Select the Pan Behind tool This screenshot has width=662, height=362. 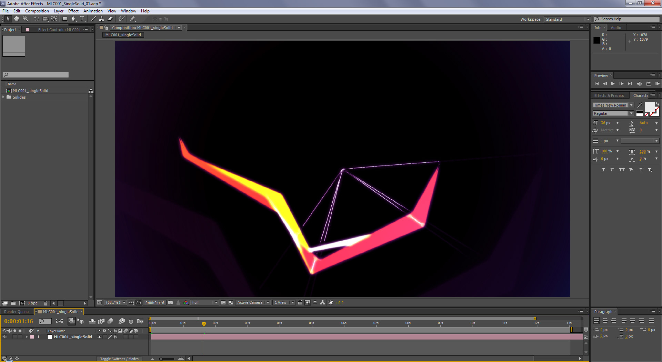54,19
